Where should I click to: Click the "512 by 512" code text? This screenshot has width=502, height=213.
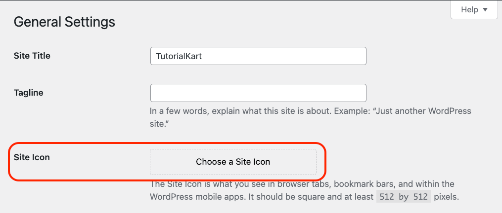point(404,197)
